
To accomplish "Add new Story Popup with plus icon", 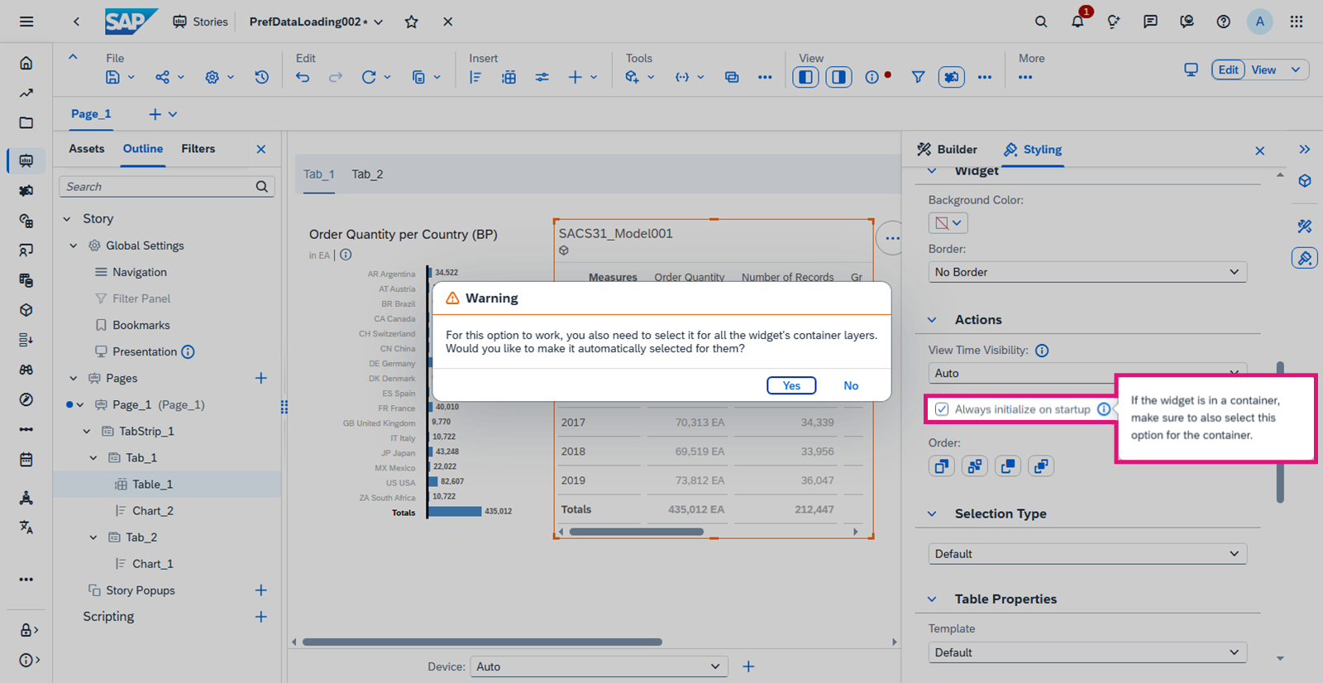I will coord(260,590).
